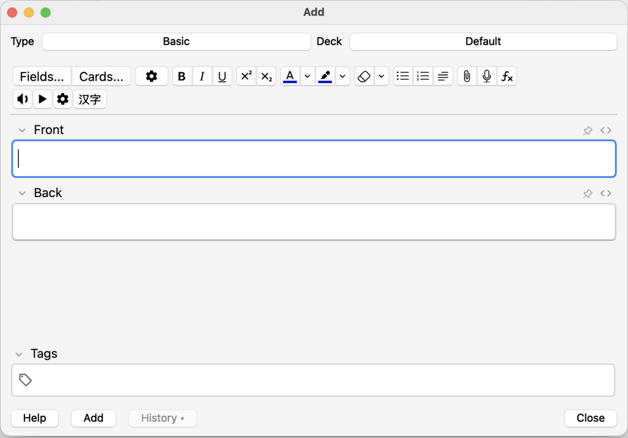Click the "Type" label

pyautogui.click(x=23, y=41)
